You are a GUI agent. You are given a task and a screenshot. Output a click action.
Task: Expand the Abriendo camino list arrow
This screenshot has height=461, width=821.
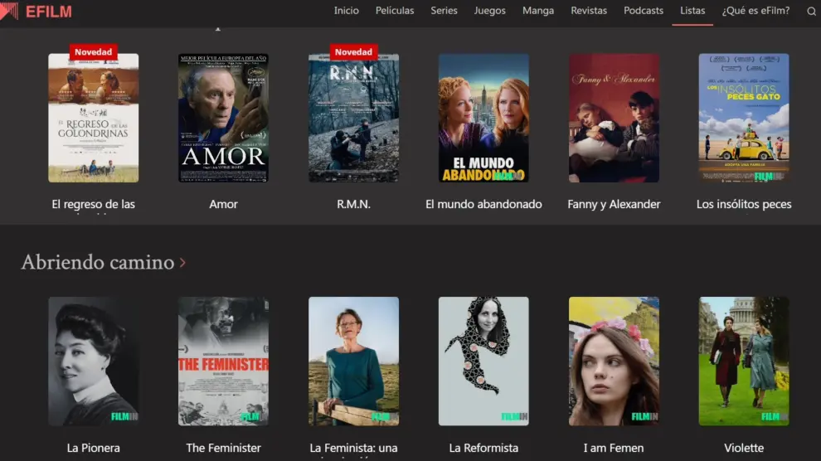click(x=182, y=263)
